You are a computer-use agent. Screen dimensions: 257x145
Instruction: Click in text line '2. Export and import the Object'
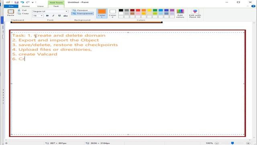point(55,40)
